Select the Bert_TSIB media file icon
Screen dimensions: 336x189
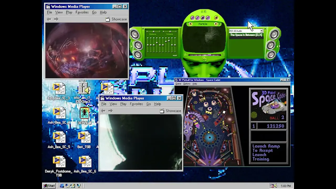(84, 140)
